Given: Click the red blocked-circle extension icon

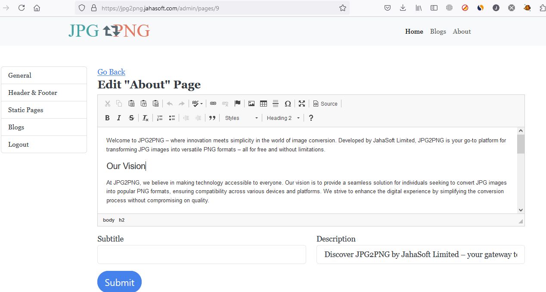Looking at the screenshot, I should [x=465, y=8].
